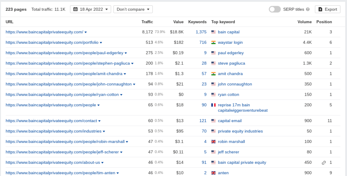Open the /people/paul-edgerley URL link

click(64, 53)
